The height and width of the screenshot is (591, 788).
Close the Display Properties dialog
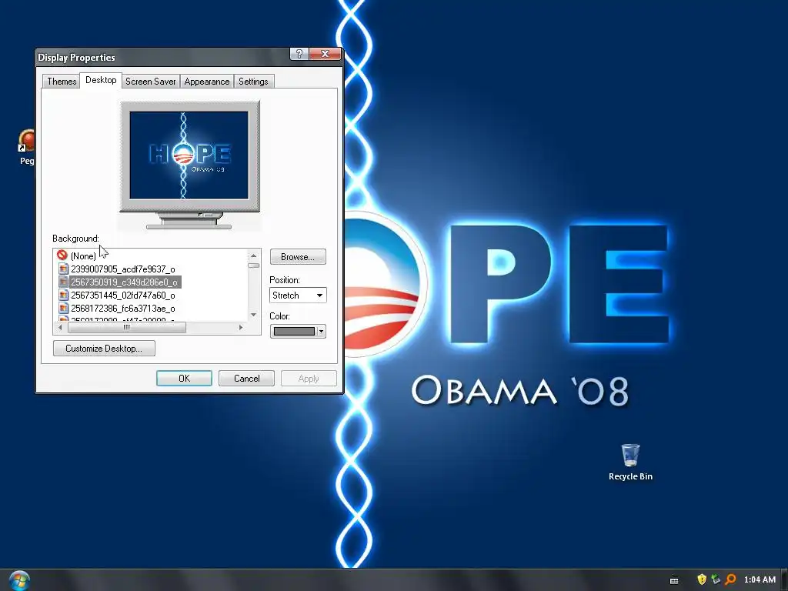coord(326,55)
